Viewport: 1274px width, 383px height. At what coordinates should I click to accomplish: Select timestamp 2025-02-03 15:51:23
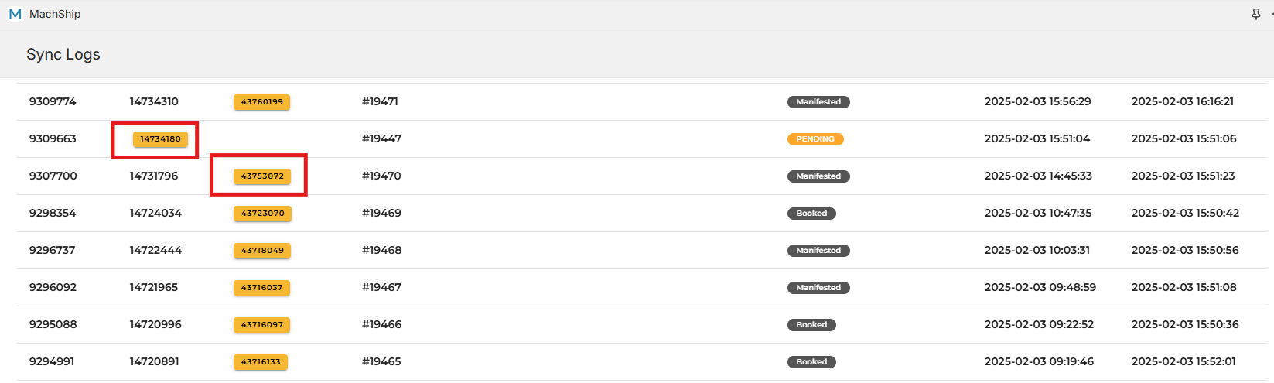(x=1183, y=176)
